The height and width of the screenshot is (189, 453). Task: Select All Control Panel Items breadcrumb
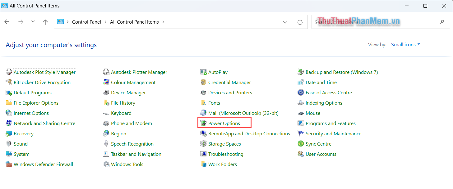pyautogui.click(x=134, y=22)
